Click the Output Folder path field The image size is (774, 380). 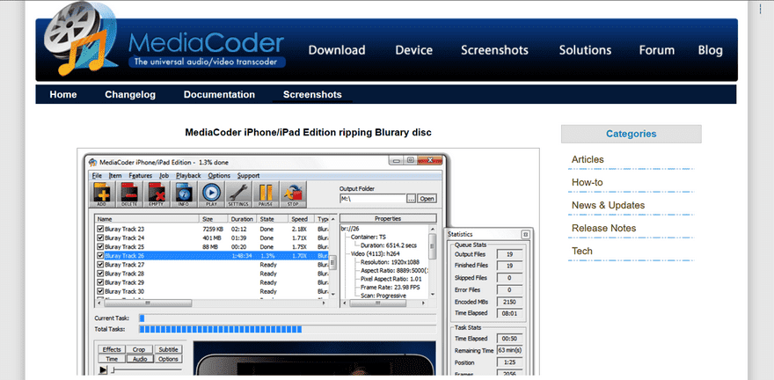pos(373,199)
